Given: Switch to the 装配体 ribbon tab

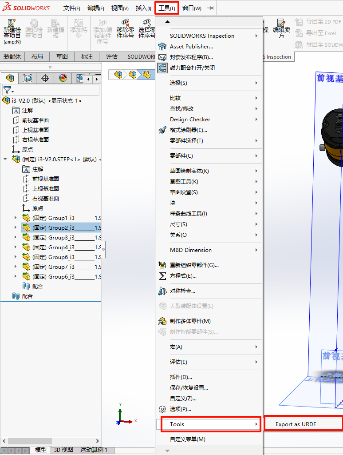Looking at the screenshot, I should (x=12, y=56).
